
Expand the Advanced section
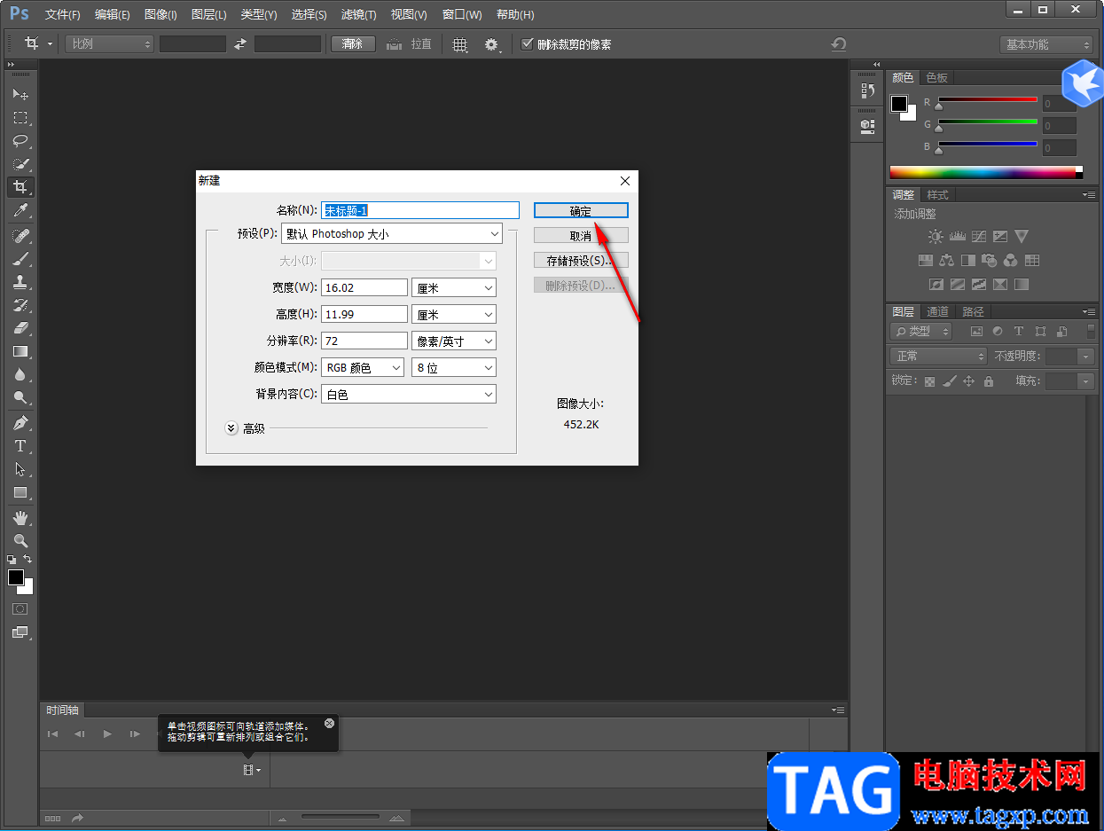[231, 427]
